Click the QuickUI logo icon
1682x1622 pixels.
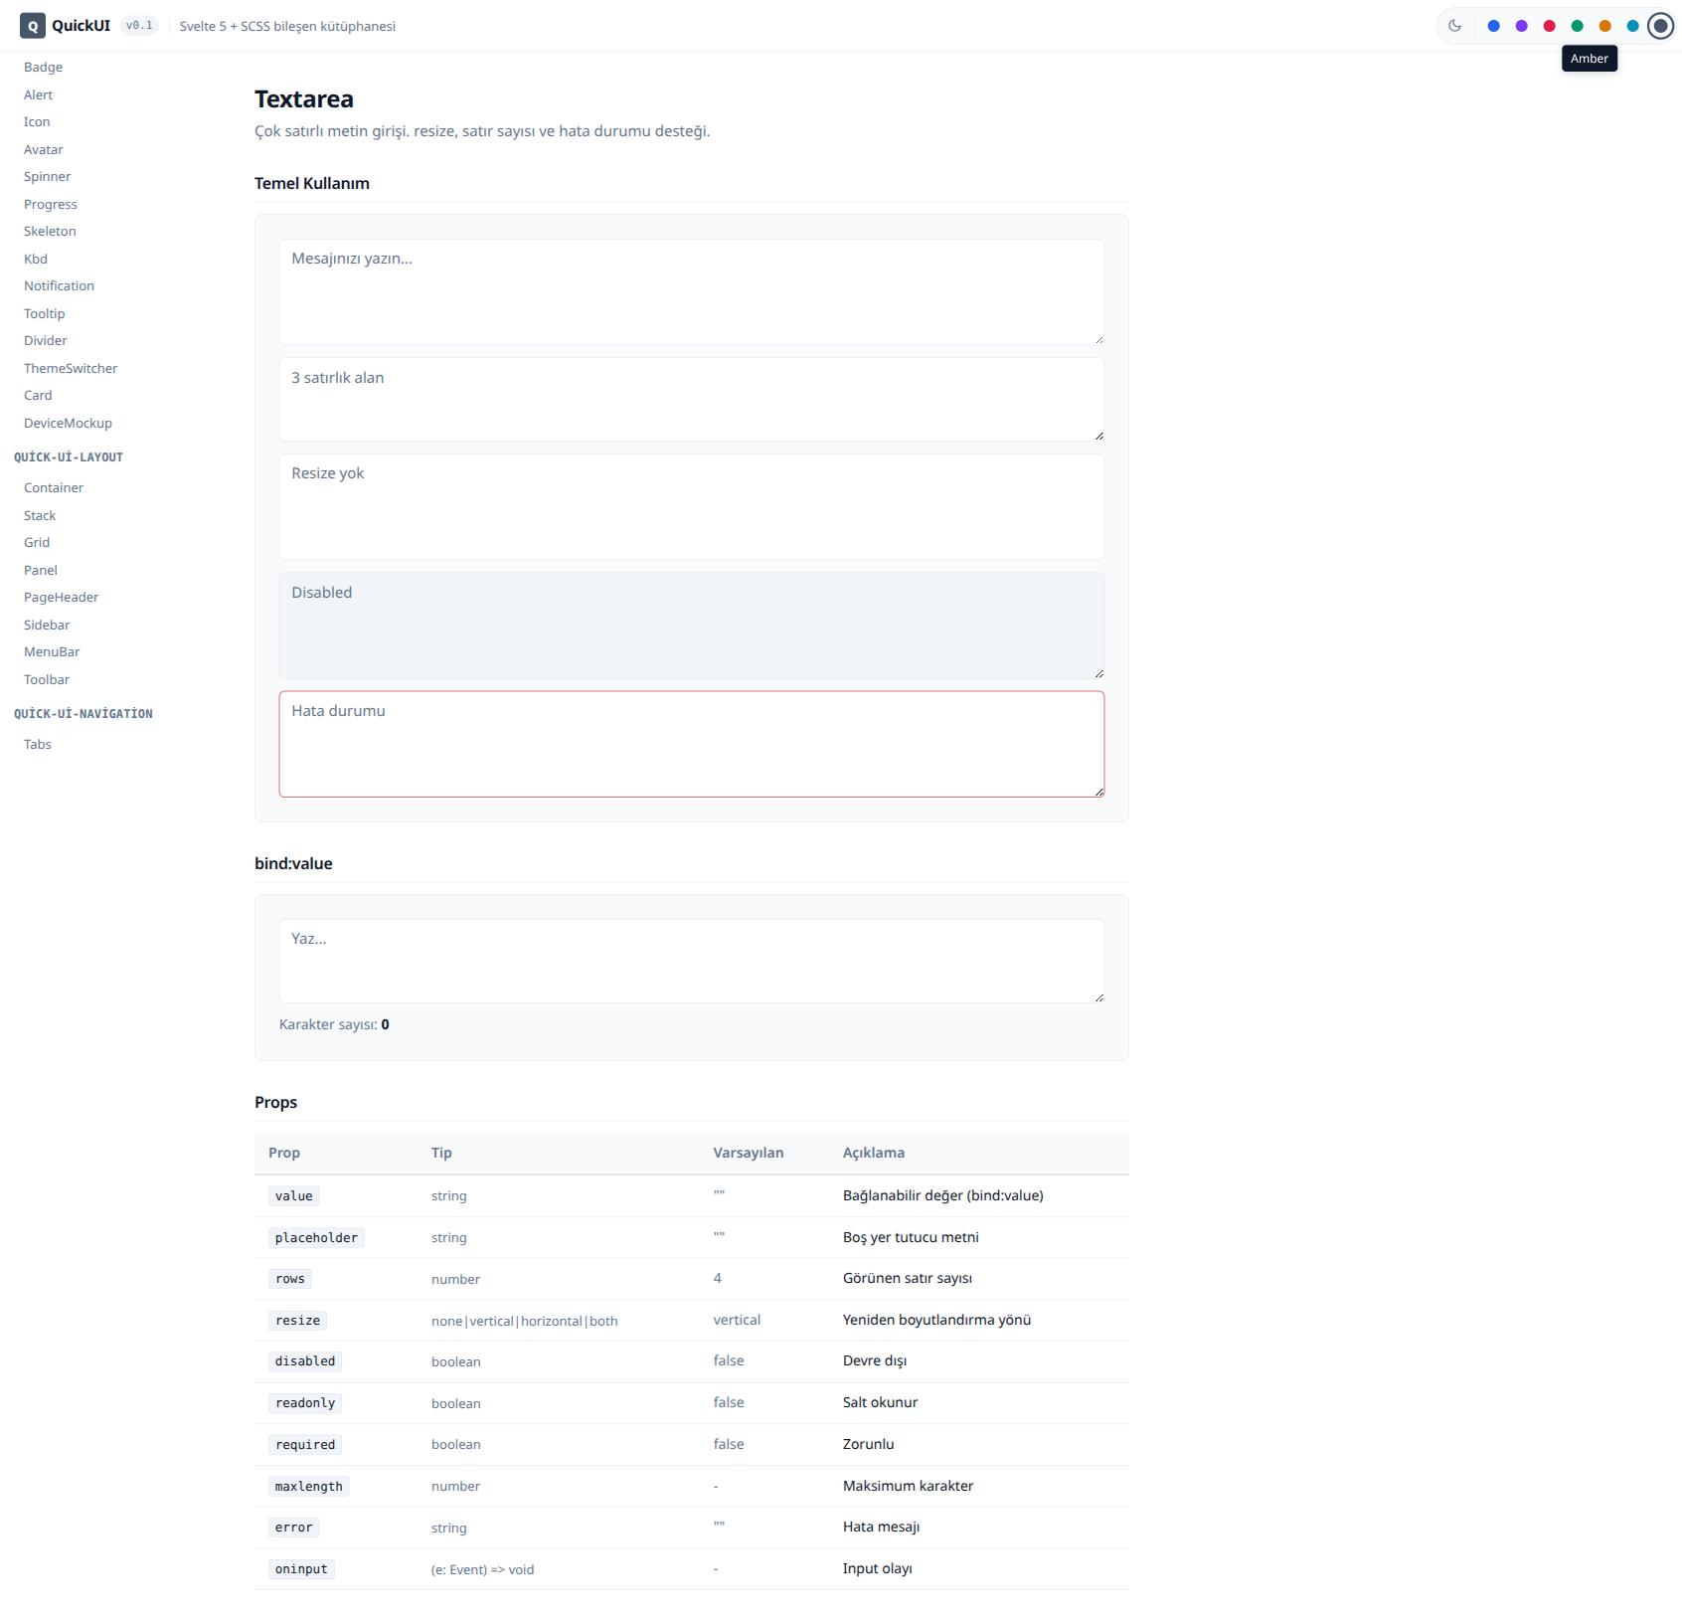[33, 26]
